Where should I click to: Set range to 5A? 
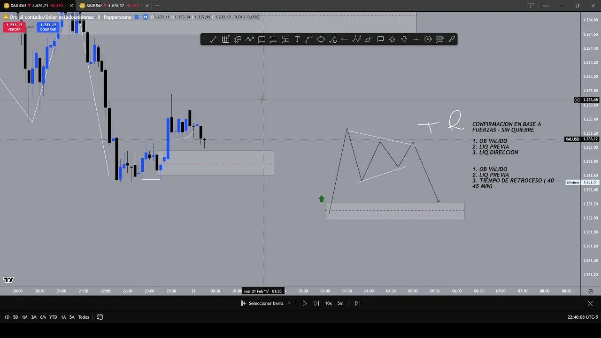pos(72,317)
